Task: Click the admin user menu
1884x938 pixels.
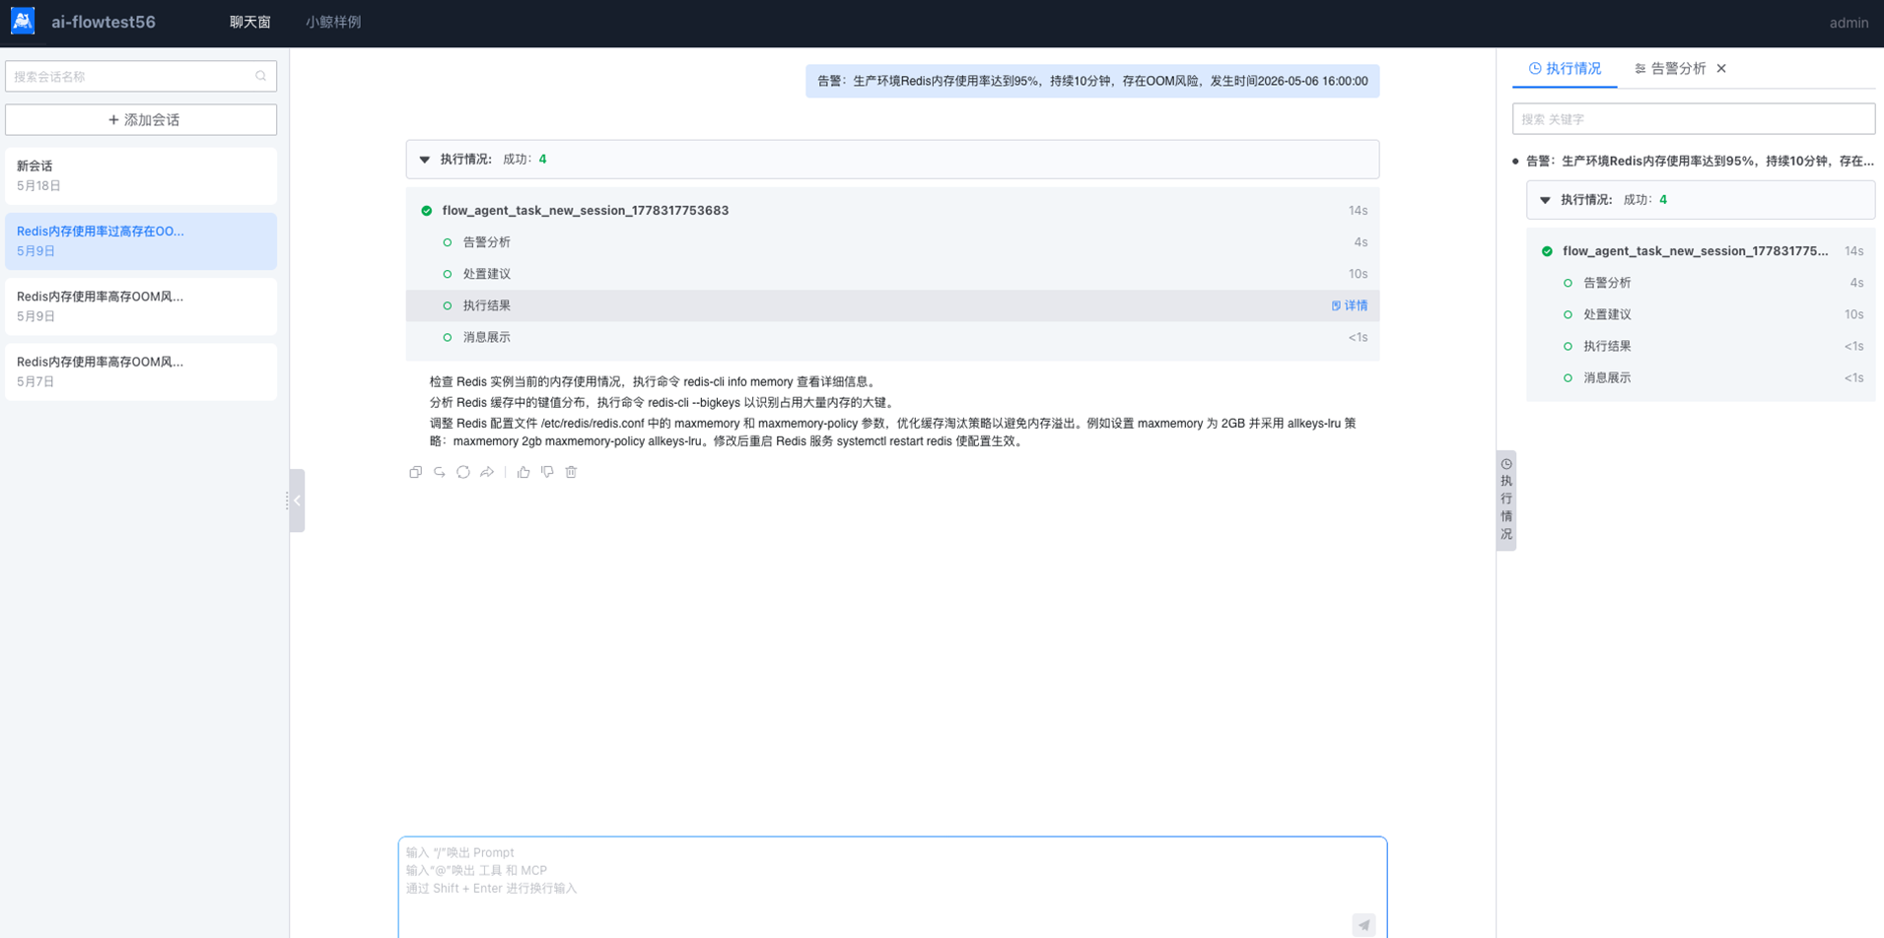Action: (1849, 23)
